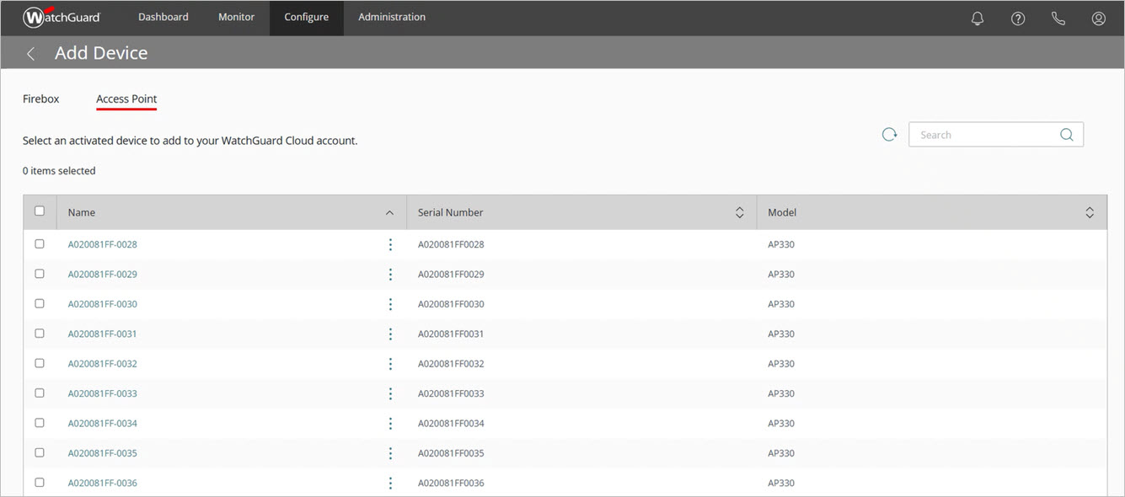
Task: Open device A020081FF-0035 link
Action: (x=102, y=452)
